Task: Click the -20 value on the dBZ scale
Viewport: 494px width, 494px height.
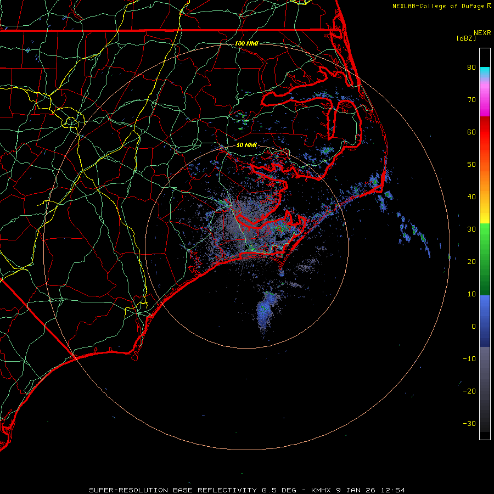Action: (469, 391)
